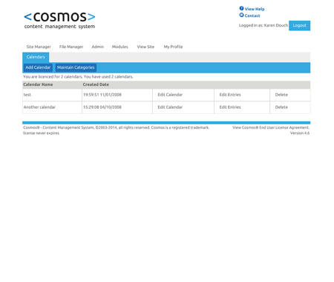Click the Created Date column header
The image size is (334, 282).
[96, 84]
